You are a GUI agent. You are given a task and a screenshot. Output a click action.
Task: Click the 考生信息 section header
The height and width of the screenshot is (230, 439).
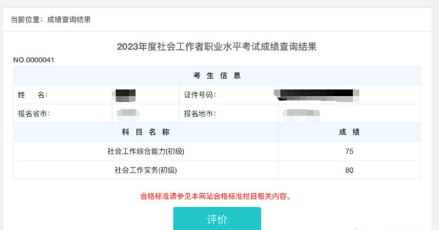tap(217, 76)
